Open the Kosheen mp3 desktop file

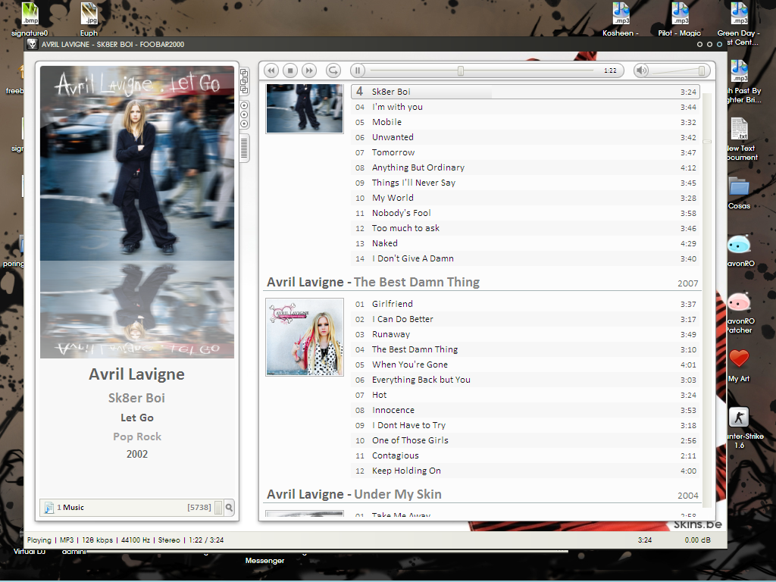[x=621, y=20]
